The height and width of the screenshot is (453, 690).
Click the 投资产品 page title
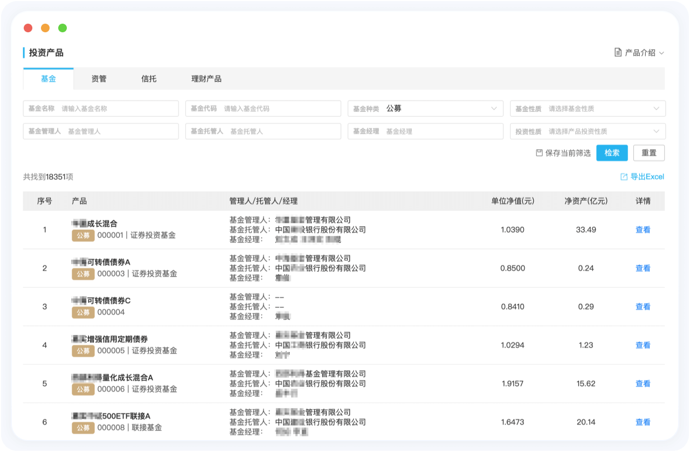[46, 53]
